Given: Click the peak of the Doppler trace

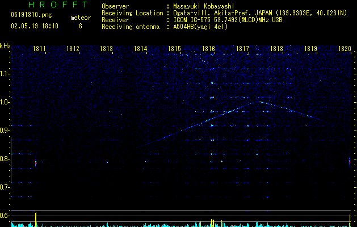Looking at the screenshot, I should [x=255, y=102].
